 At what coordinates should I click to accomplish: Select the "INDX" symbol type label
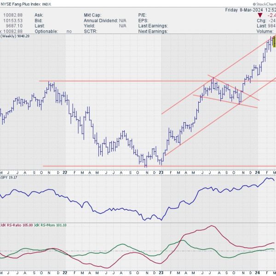[46, 4]
